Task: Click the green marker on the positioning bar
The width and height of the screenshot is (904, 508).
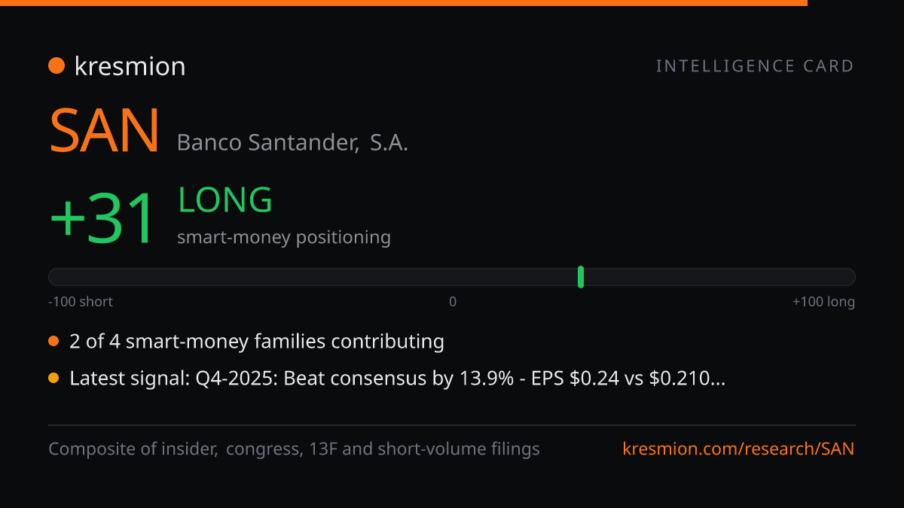Action: (x=581, y=277)
